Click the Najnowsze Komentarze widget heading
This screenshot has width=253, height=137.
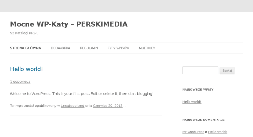click(204, 120)
